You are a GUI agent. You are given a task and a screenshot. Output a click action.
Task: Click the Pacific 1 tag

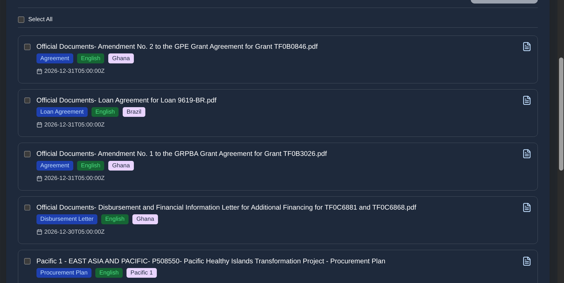click(x=142, y=273)
